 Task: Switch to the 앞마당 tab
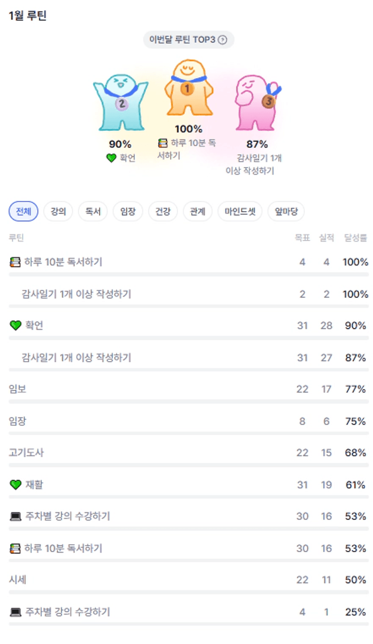pyautogui.click(x=286, y=212)
